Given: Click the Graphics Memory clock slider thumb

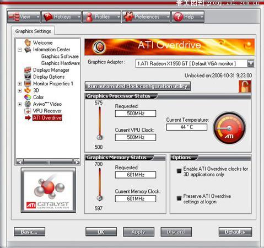Looking at the screenshot, I should click(x=100, y=198).
